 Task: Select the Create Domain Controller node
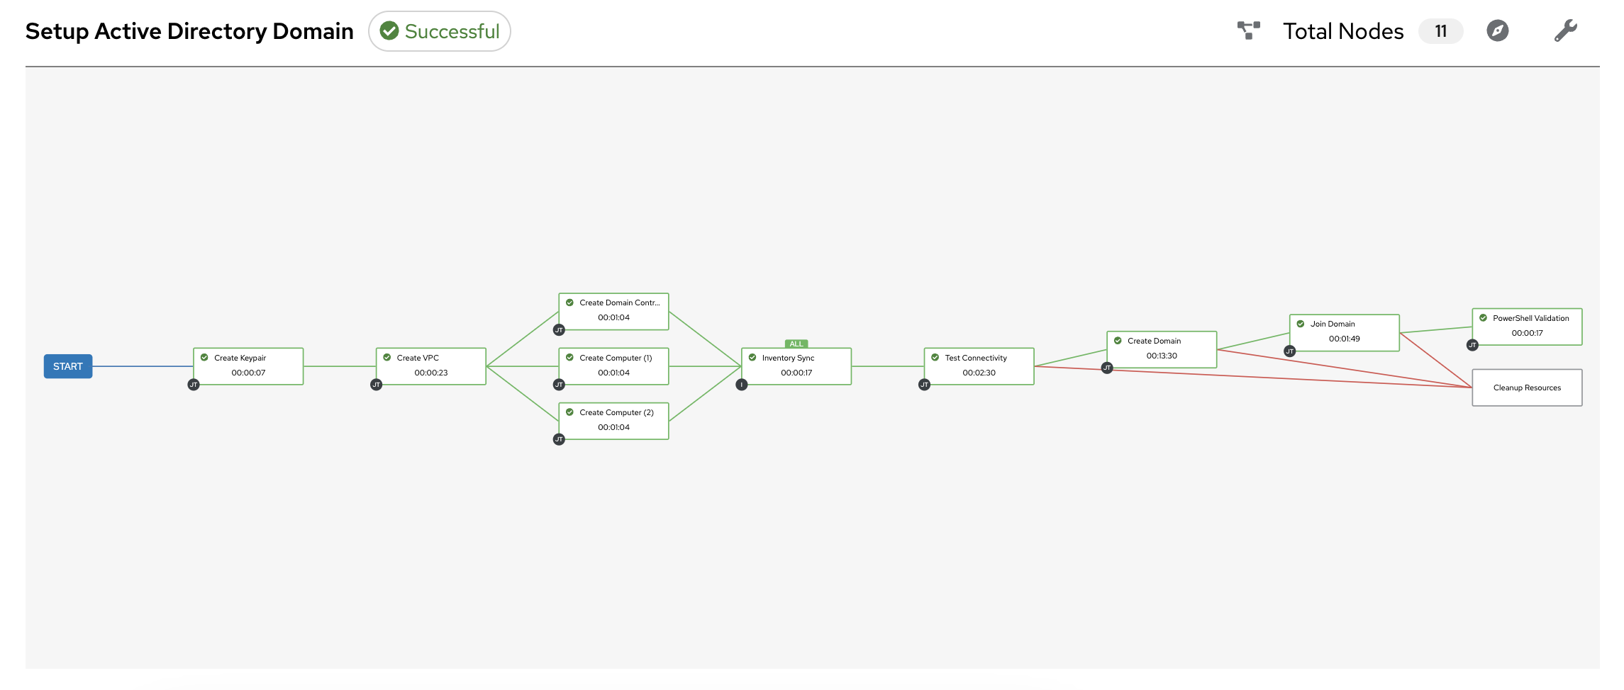tap(613, 311)
